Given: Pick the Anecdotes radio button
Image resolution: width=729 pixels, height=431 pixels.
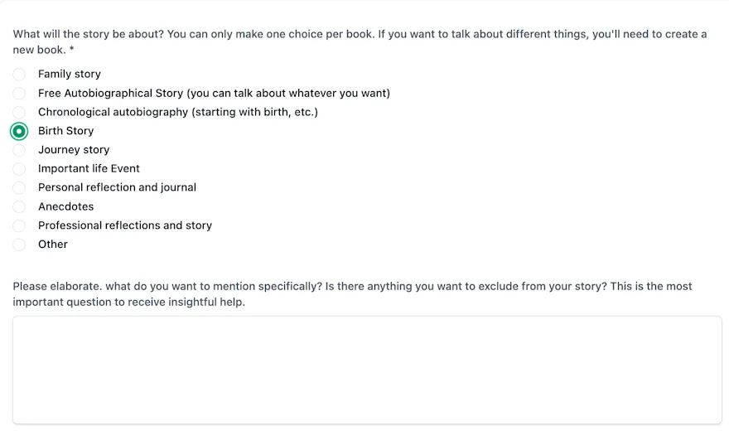Looking at the screenshot, I should point(19,206).
